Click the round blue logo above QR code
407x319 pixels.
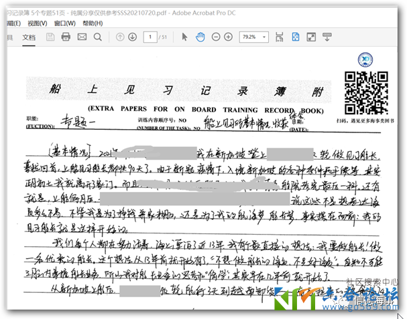(365, 60)
